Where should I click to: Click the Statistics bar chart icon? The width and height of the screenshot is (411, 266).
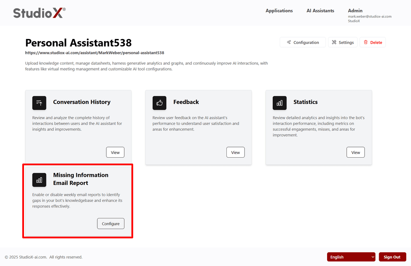click(279, 103)
